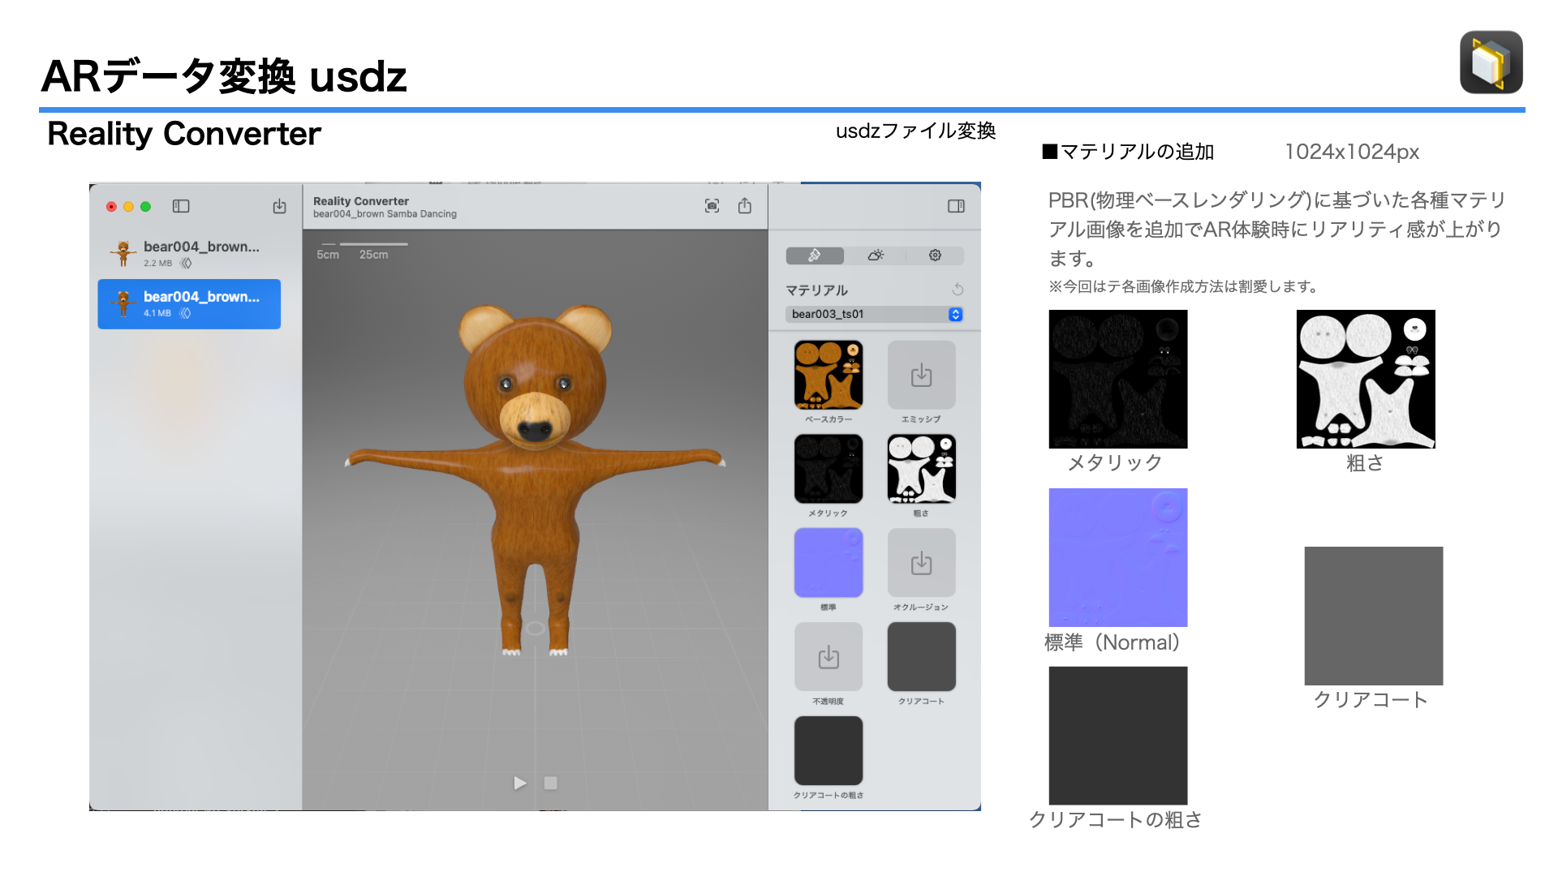Click the large Normal map image on slide
The image size is (1558, 876).
pyautogui.click(x=1118, y=557)
